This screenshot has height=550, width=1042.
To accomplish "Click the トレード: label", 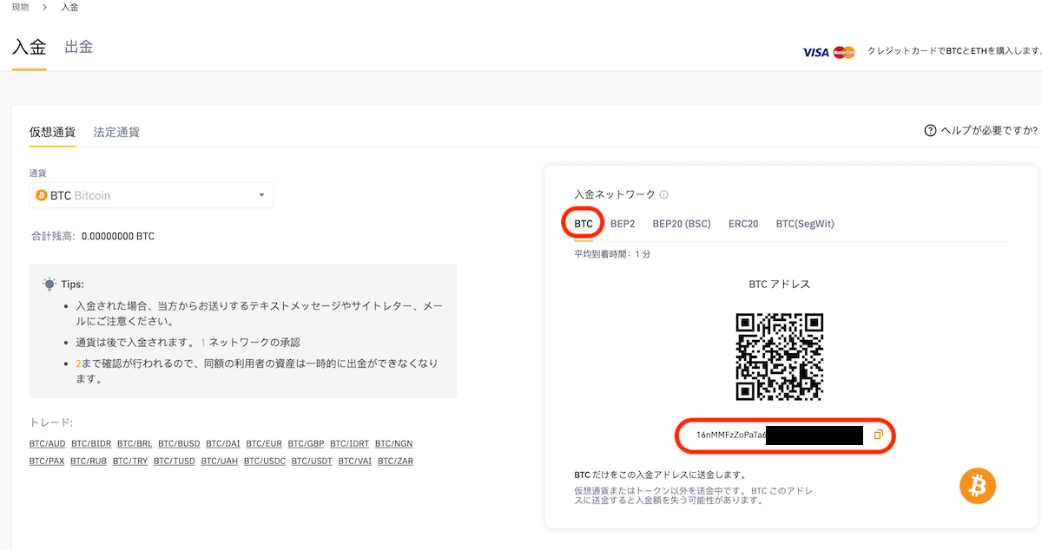I will point(51,422).
